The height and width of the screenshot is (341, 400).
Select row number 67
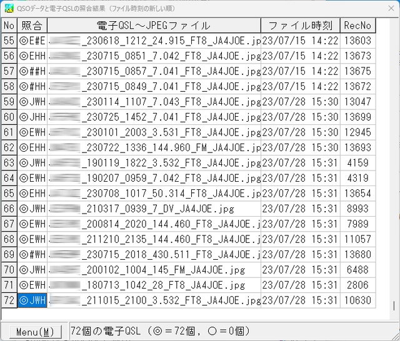pyautogui.click(x=9, y=224)
